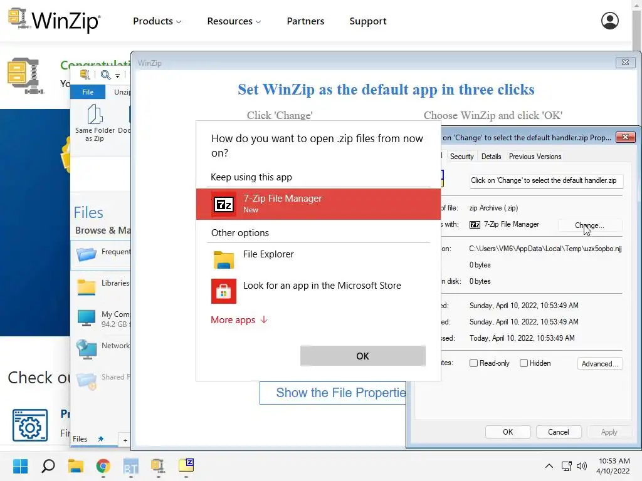Click Show the File Properties button

coord(333,393)
